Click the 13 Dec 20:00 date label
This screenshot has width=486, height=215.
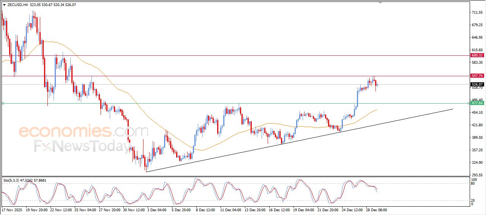256,210
